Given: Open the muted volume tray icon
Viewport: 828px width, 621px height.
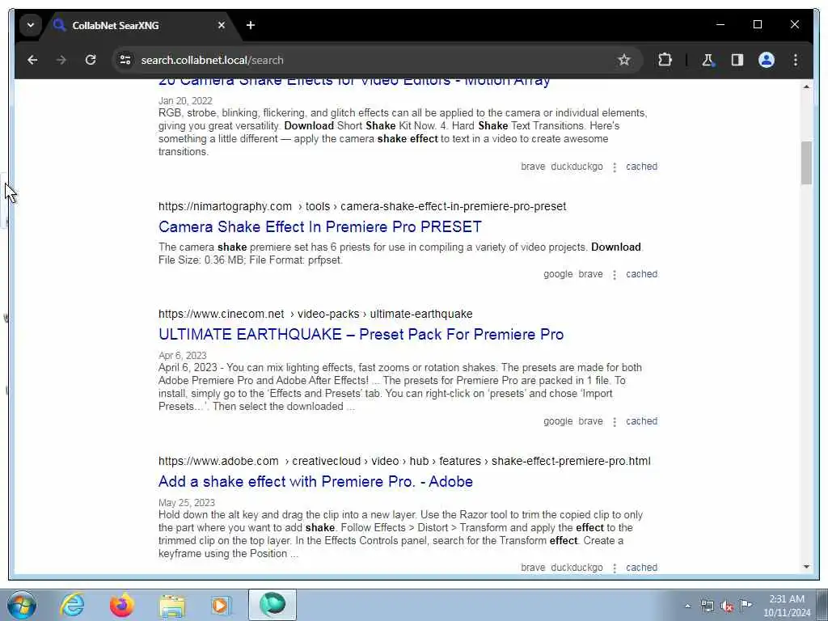Looking at the screenshot, I should pyautogui.click(x=727, y=606).
